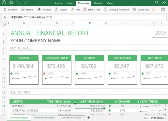
Task: Select column B header
Action: 24,23
